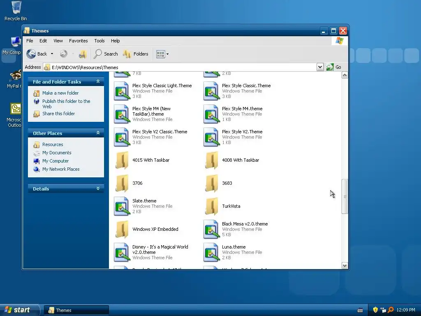Screen dimensions: 421x316
Task: Expand the Details panel
Action: [98, 188]
